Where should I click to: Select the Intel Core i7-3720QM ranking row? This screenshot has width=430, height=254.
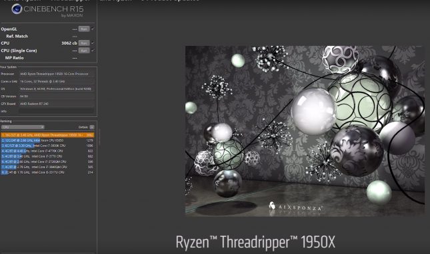pyautogui.click(x=47, y=162)
